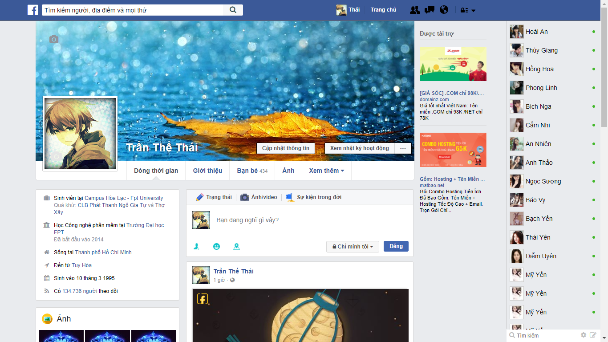Click the check-in location icon in composer
The height and width of the screenshot is (342, 608).
pyautogui.click(x=236, y=246)
